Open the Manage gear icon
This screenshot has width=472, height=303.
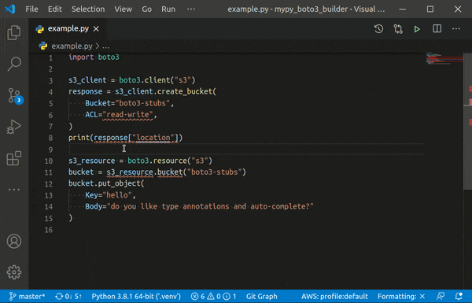pyautogui.click(x=14, y=272)
